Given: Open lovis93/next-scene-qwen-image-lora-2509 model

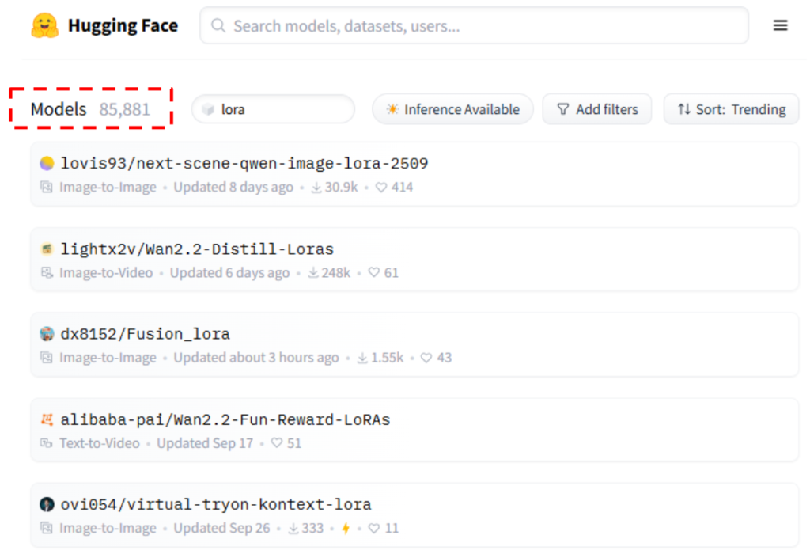Looking at the screenshot, I should pos(244,164).
